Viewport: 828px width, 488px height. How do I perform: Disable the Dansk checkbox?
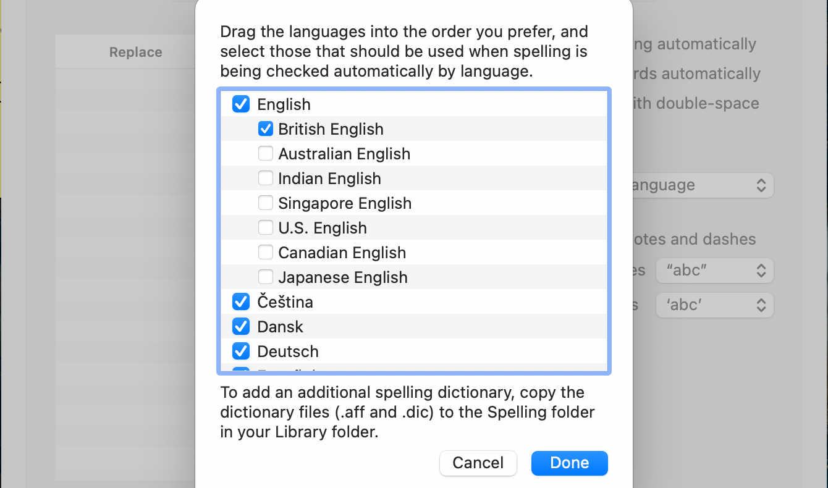point(240,326)
